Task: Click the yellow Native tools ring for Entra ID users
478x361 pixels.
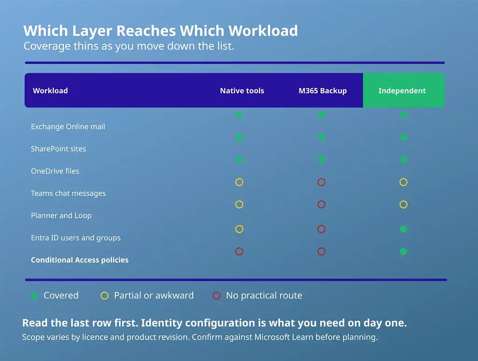Action: pos(239,229)
